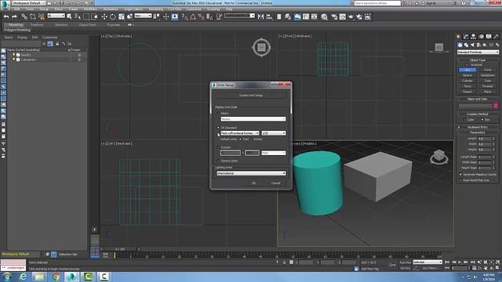Click the pink object color swatch
Screen dimensions: 502x282
click(x=496, y=106)
